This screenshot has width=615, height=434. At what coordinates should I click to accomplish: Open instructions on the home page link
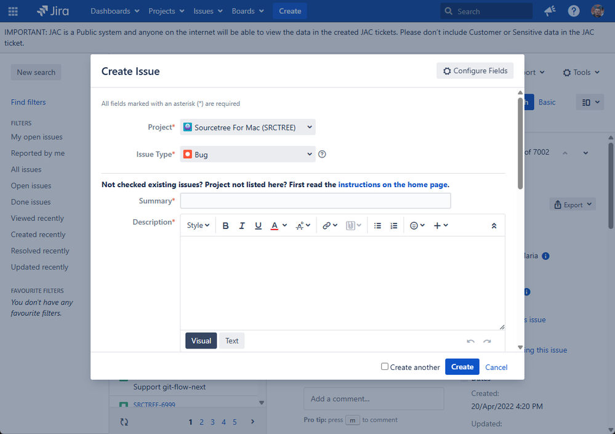click(393, 185)
